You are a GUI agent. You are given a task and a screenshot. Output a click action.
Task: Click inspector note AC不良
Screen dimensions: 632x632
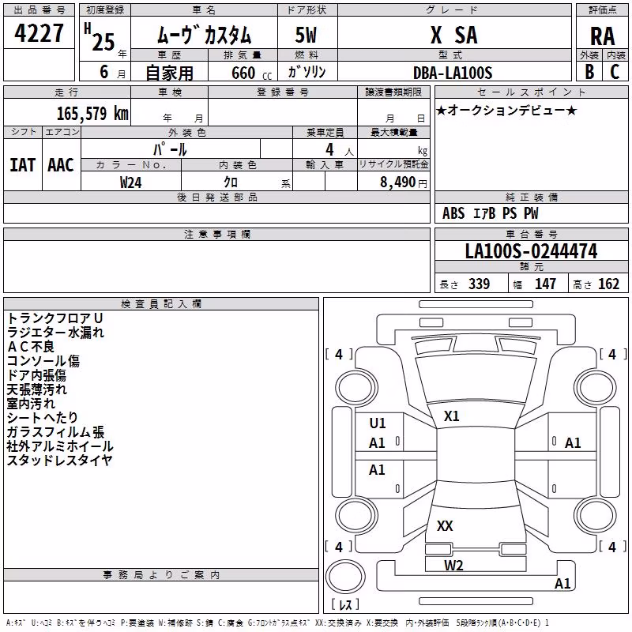(30, 347)
